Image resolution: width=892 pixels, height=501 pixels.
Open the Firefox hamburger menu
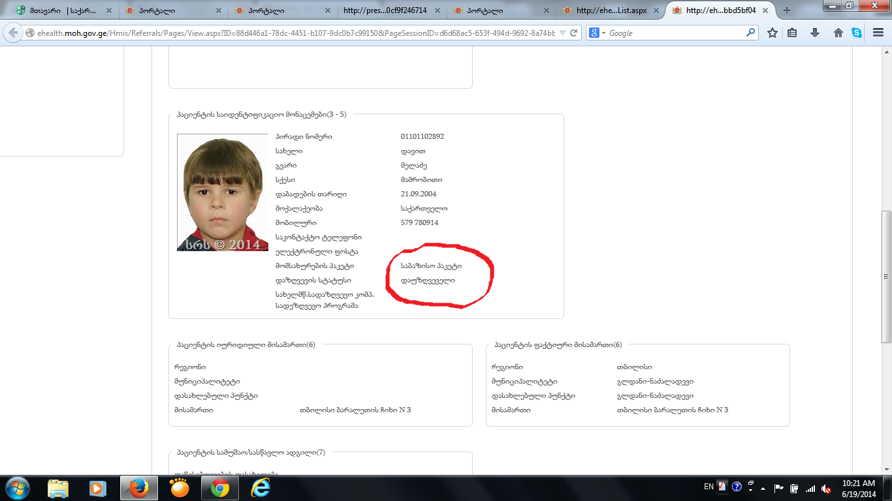coord(878,33)
